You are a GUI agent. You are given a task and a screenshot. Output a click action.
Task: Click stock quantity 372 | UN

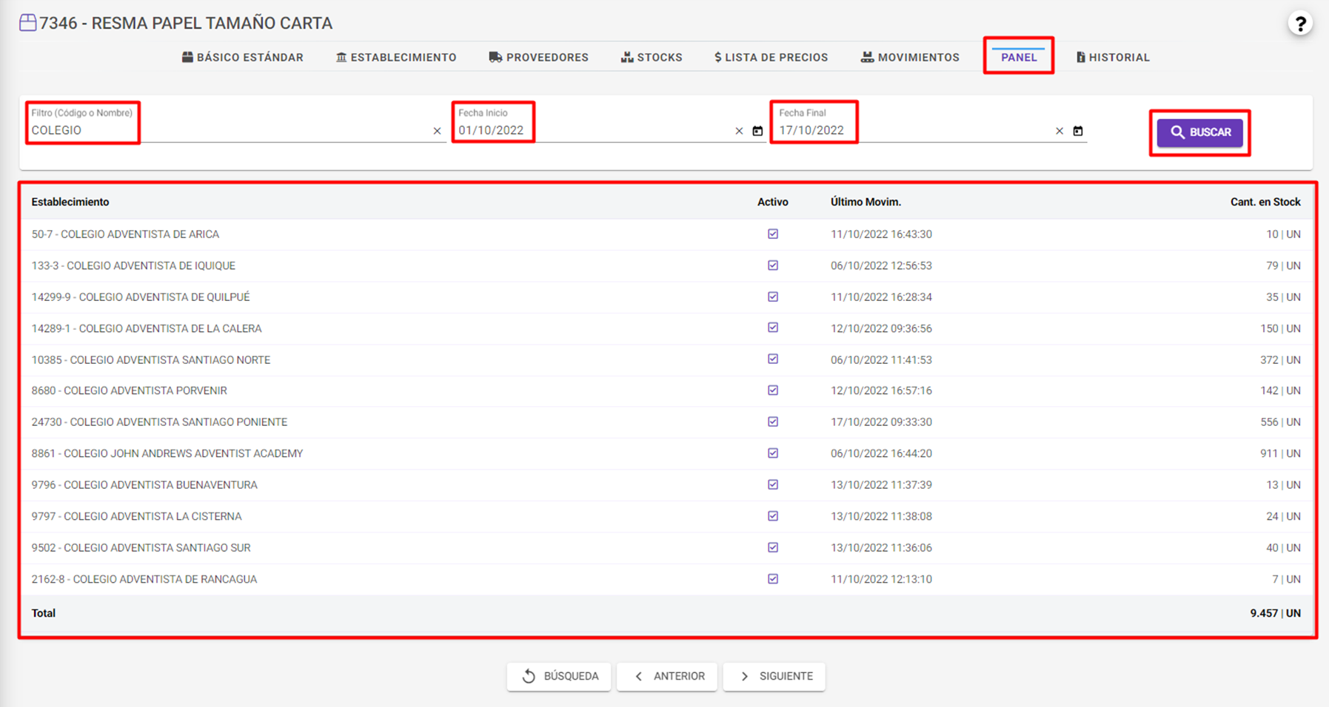1280,360
